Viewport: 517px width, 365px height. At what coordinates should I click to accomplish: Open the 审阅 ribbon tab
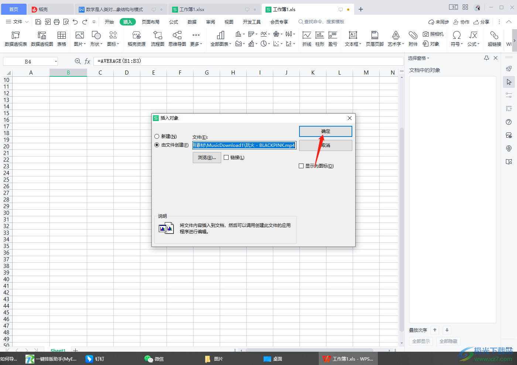coord(210,22)
